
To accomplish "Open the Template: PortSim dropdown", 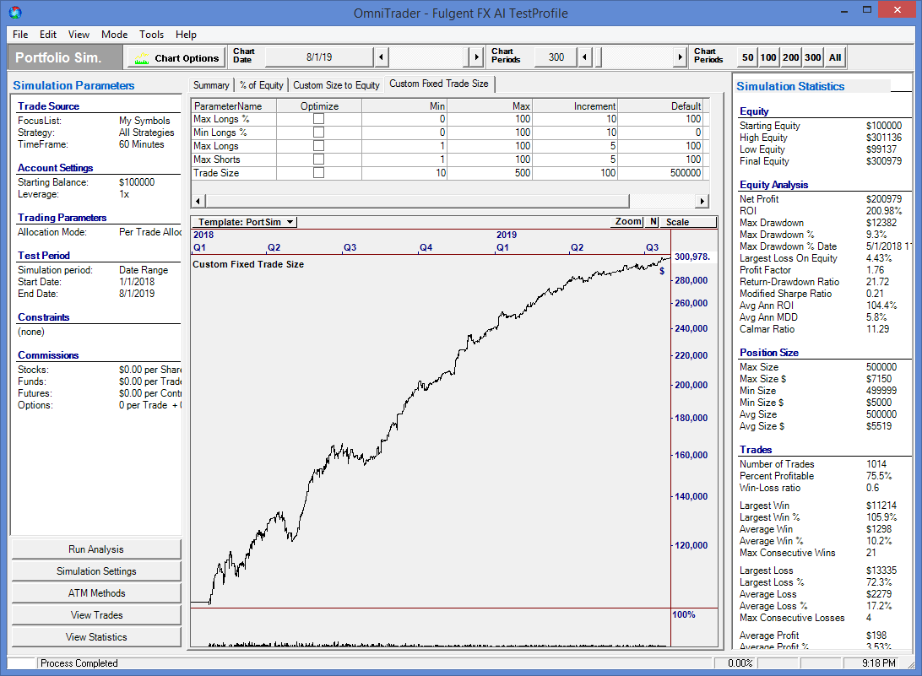I will point(245,222).
